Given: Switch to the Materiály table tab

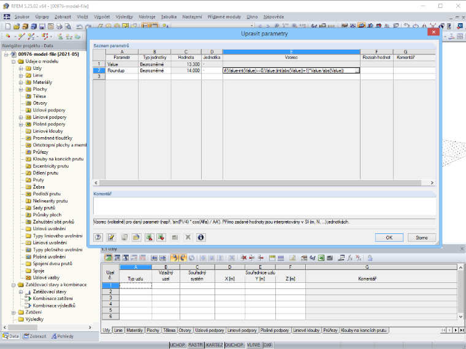Looking at the screenshot, I should pos(134,330).
